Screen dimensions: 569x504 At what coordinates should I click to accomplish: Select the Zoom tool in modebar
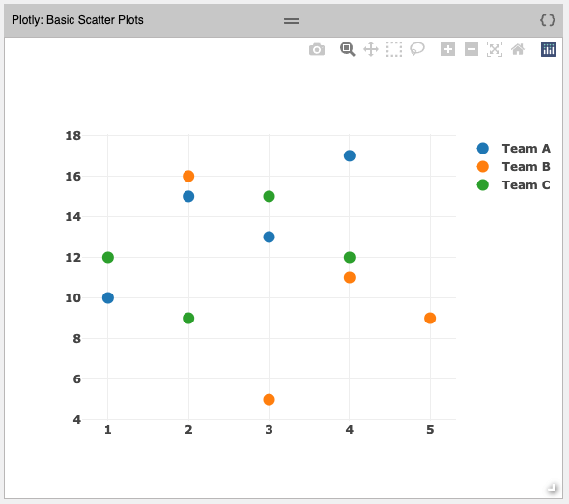coord(347,49)
